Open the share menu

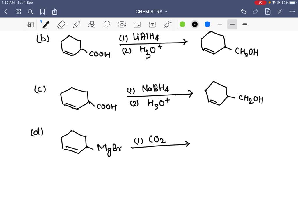[x=55, y=12]
